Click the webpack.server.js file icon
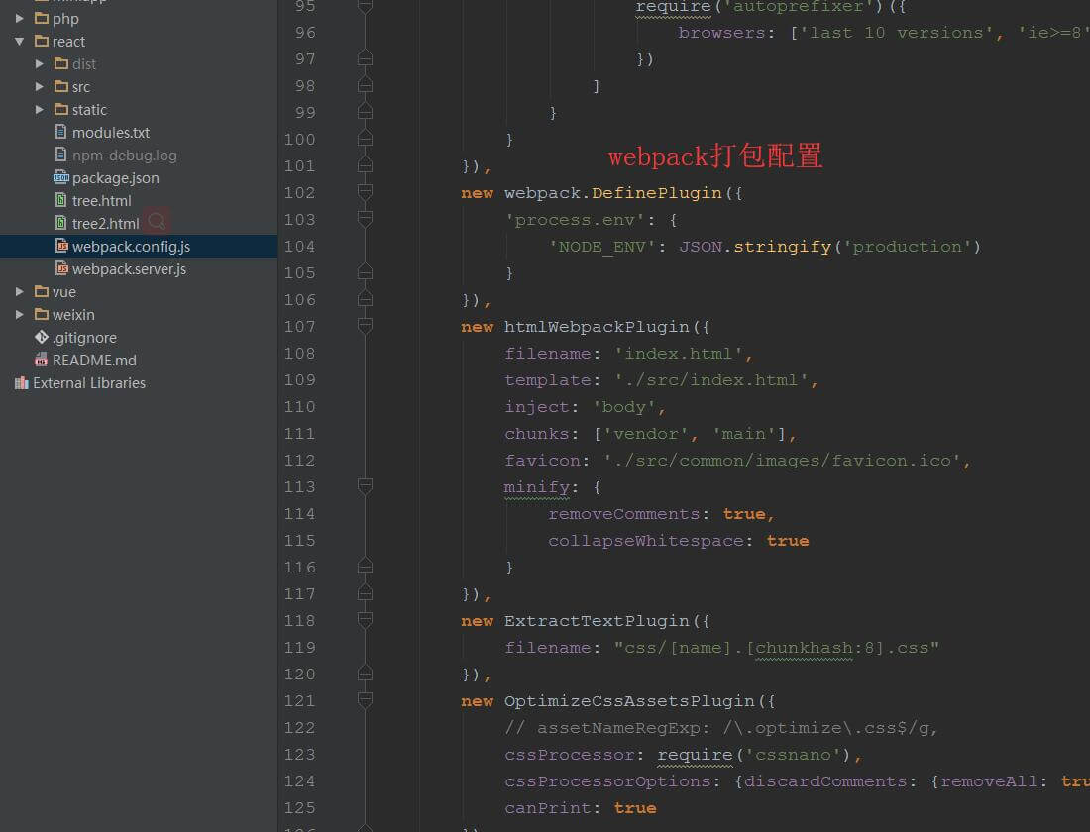Image resolution: width=1090 pixels, height=832 pixels. coord(61,269)
